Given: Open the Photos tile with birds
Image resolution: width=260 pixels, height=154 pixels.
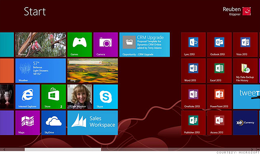Looking at the screenshot, I should (41, 44).
